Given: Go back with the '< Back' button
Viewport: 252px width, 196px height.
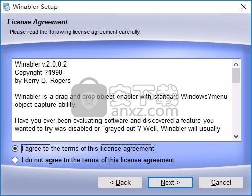Looking at the screenshot, I should [120, 182].
